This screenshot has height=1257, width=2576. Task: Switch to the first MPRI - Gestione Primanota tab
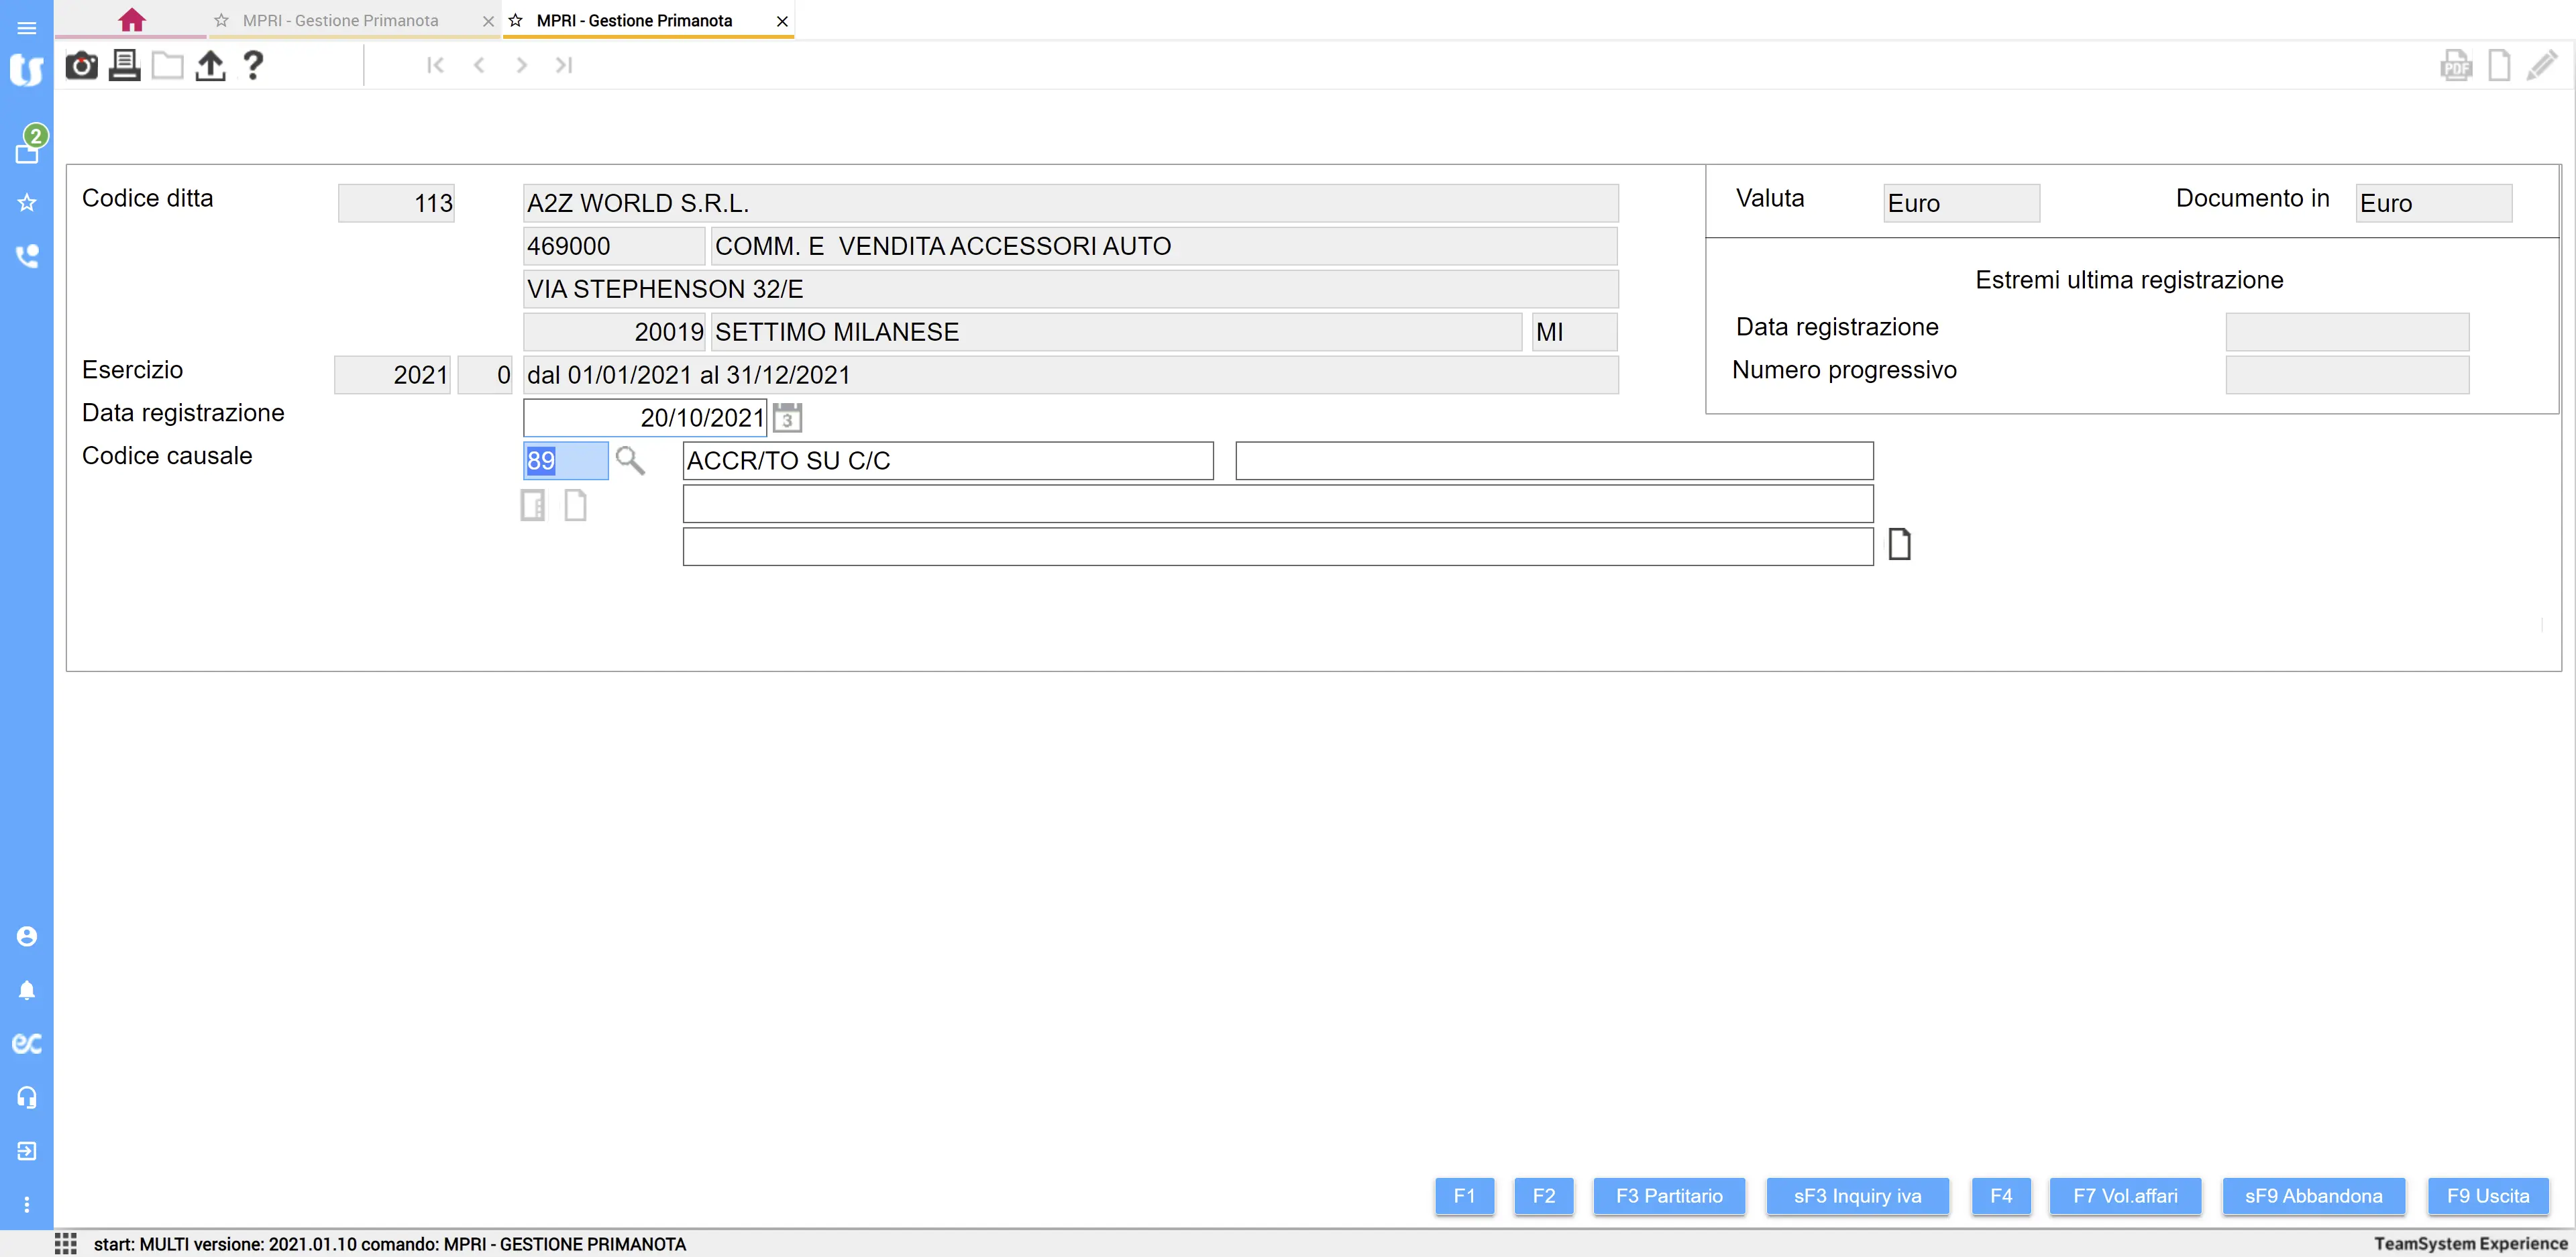point(340,20)
